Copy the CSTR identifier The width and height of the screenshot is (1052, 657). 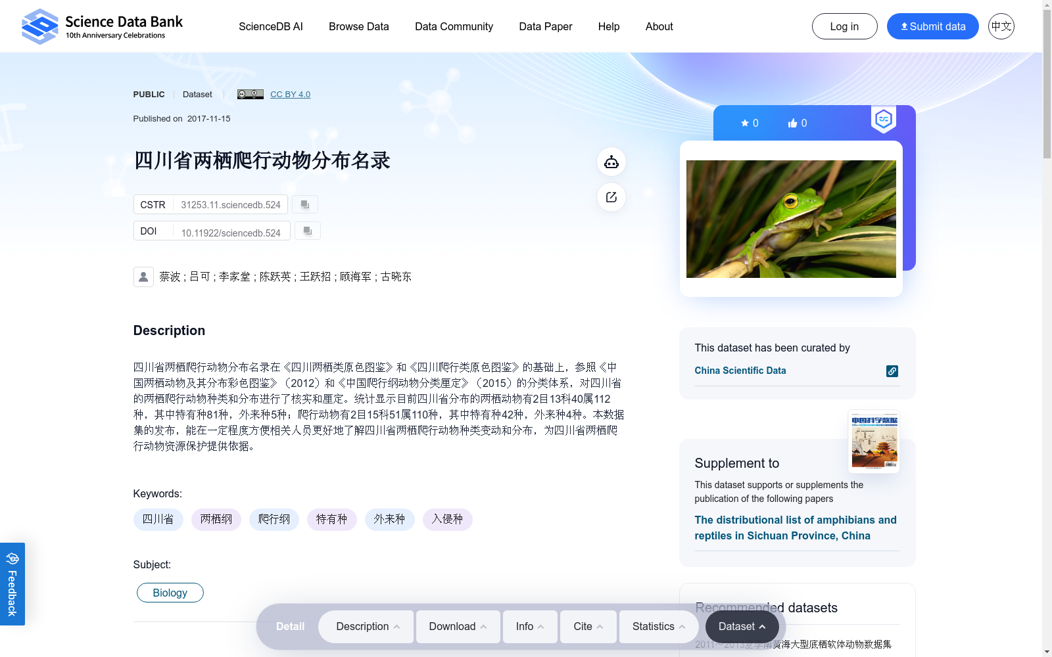coord(305,204)
